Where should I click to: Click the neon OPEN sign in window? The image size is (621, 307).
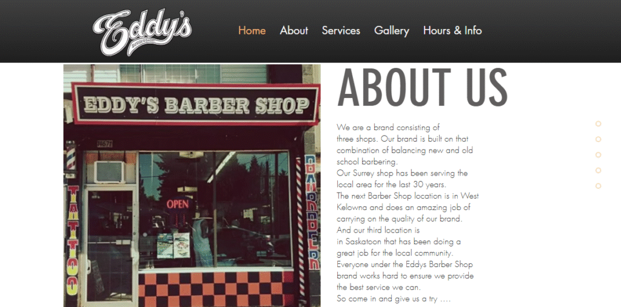point(178,204)
